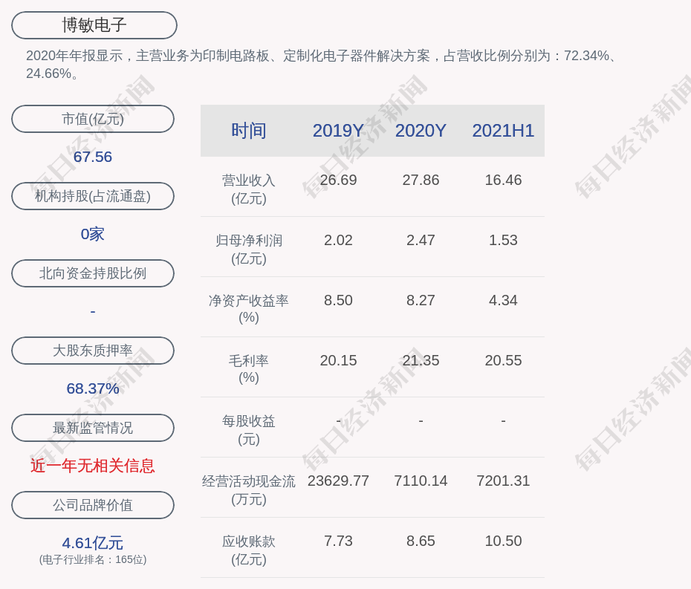Click brand value 4.61亿元
The image size is (691, 589).
coord(93,543)
